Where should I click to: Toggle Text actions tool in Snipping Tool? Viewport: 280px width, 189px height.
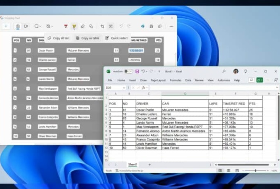[x=111, y=26]
